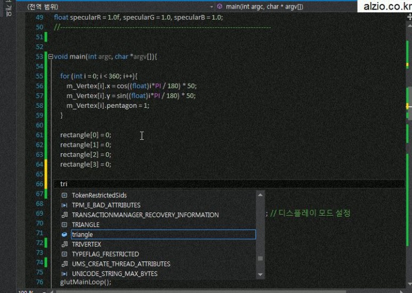The height and width of the screenshot is (293, 412).
Task: Click blue variable icon beside triangle
Action: pos(64,234)
